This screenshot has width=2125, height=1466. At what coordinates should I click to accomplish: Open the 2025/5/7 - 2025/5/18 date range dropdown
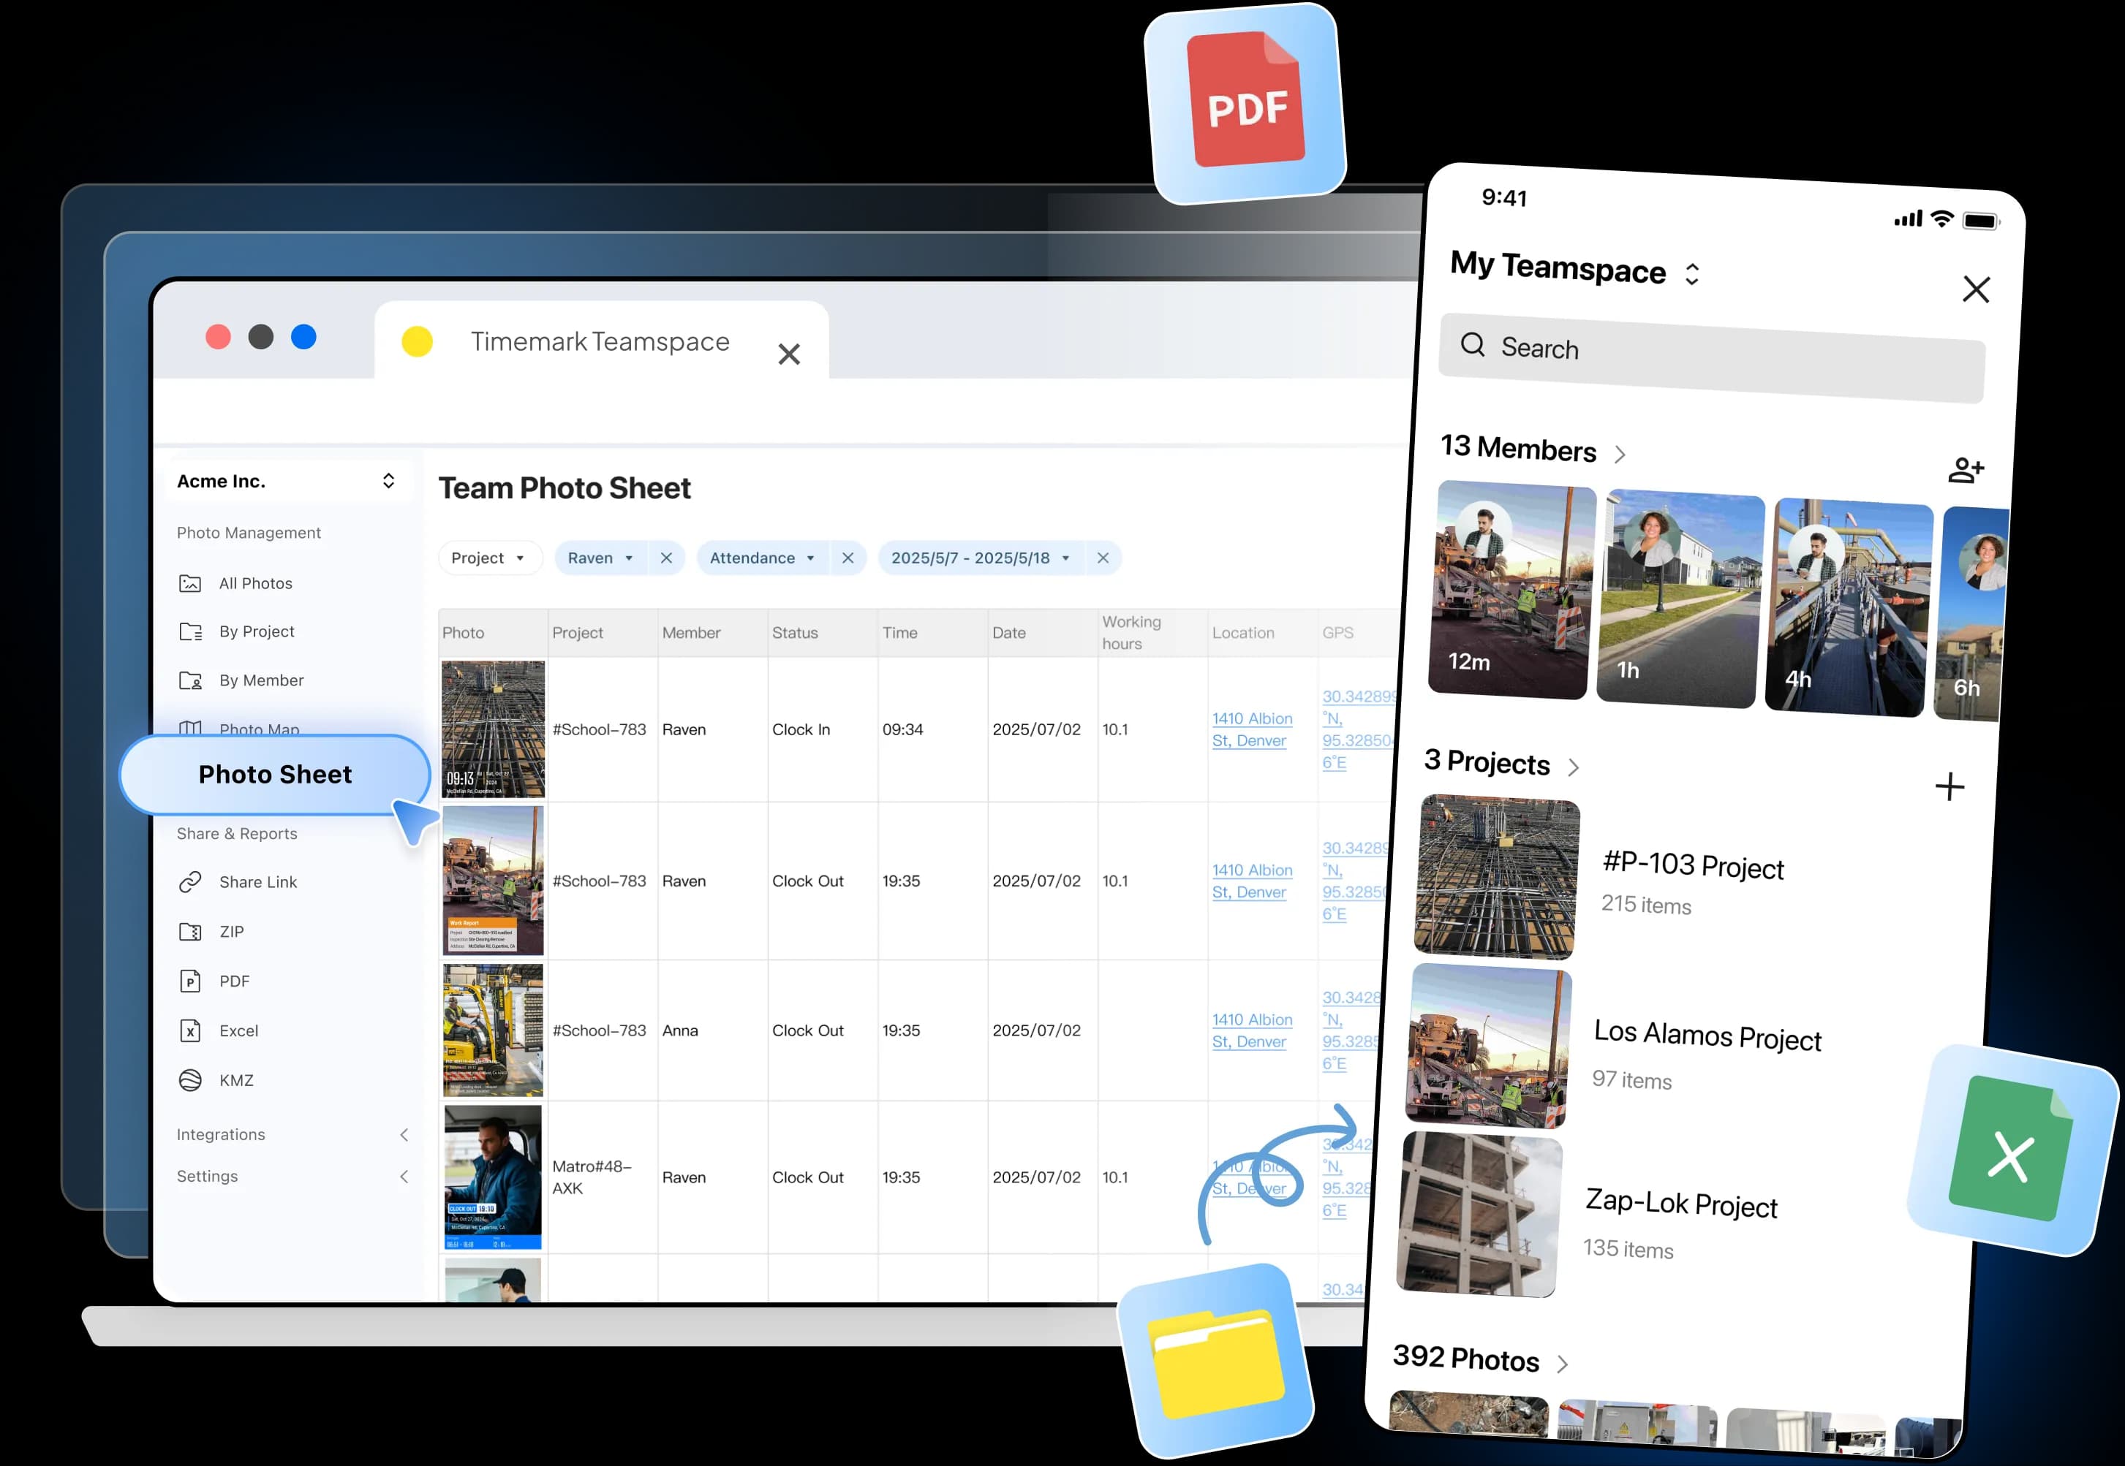coord(980,558)
